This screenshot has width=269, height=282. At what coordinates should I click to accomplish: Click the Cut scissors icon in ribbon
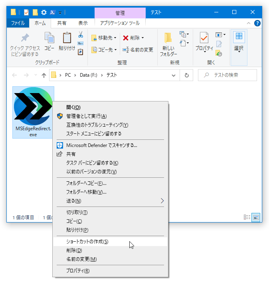coord(81,34)
